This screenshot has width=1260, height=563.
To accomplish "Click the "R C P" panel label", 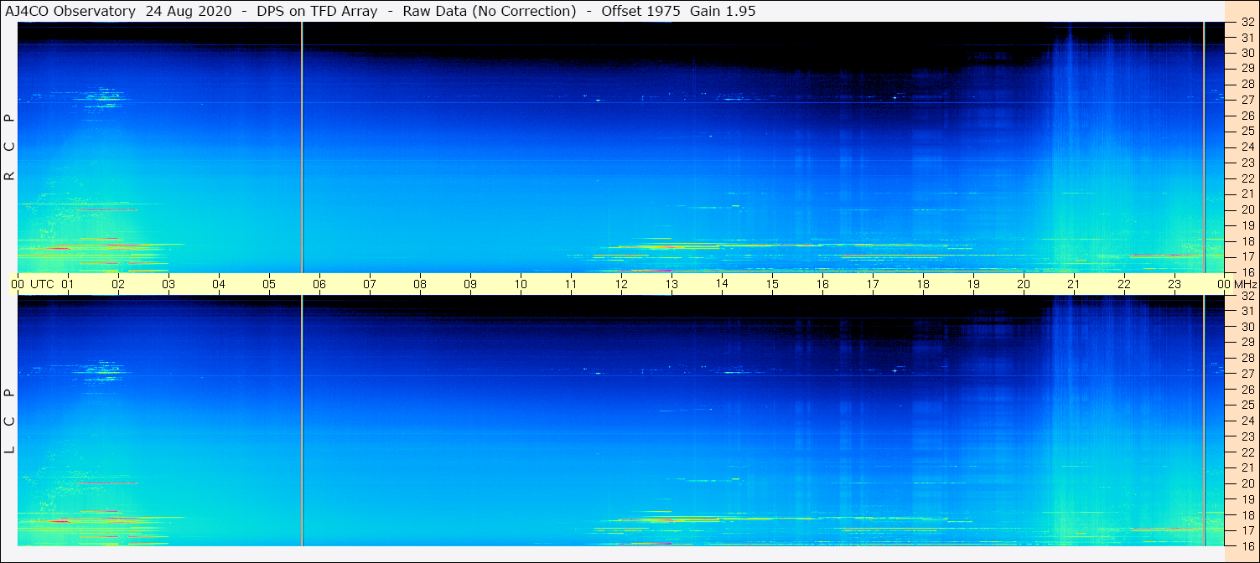I will pos(10,147).
